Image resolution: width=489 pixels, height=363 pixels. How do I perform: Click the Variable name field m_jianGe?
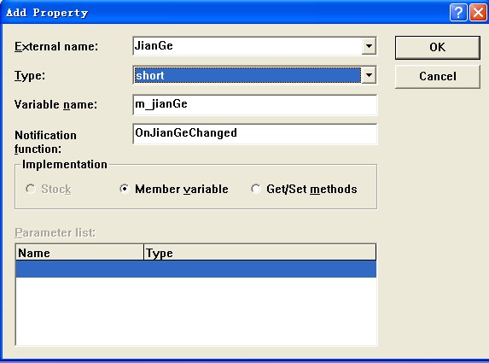255,104
